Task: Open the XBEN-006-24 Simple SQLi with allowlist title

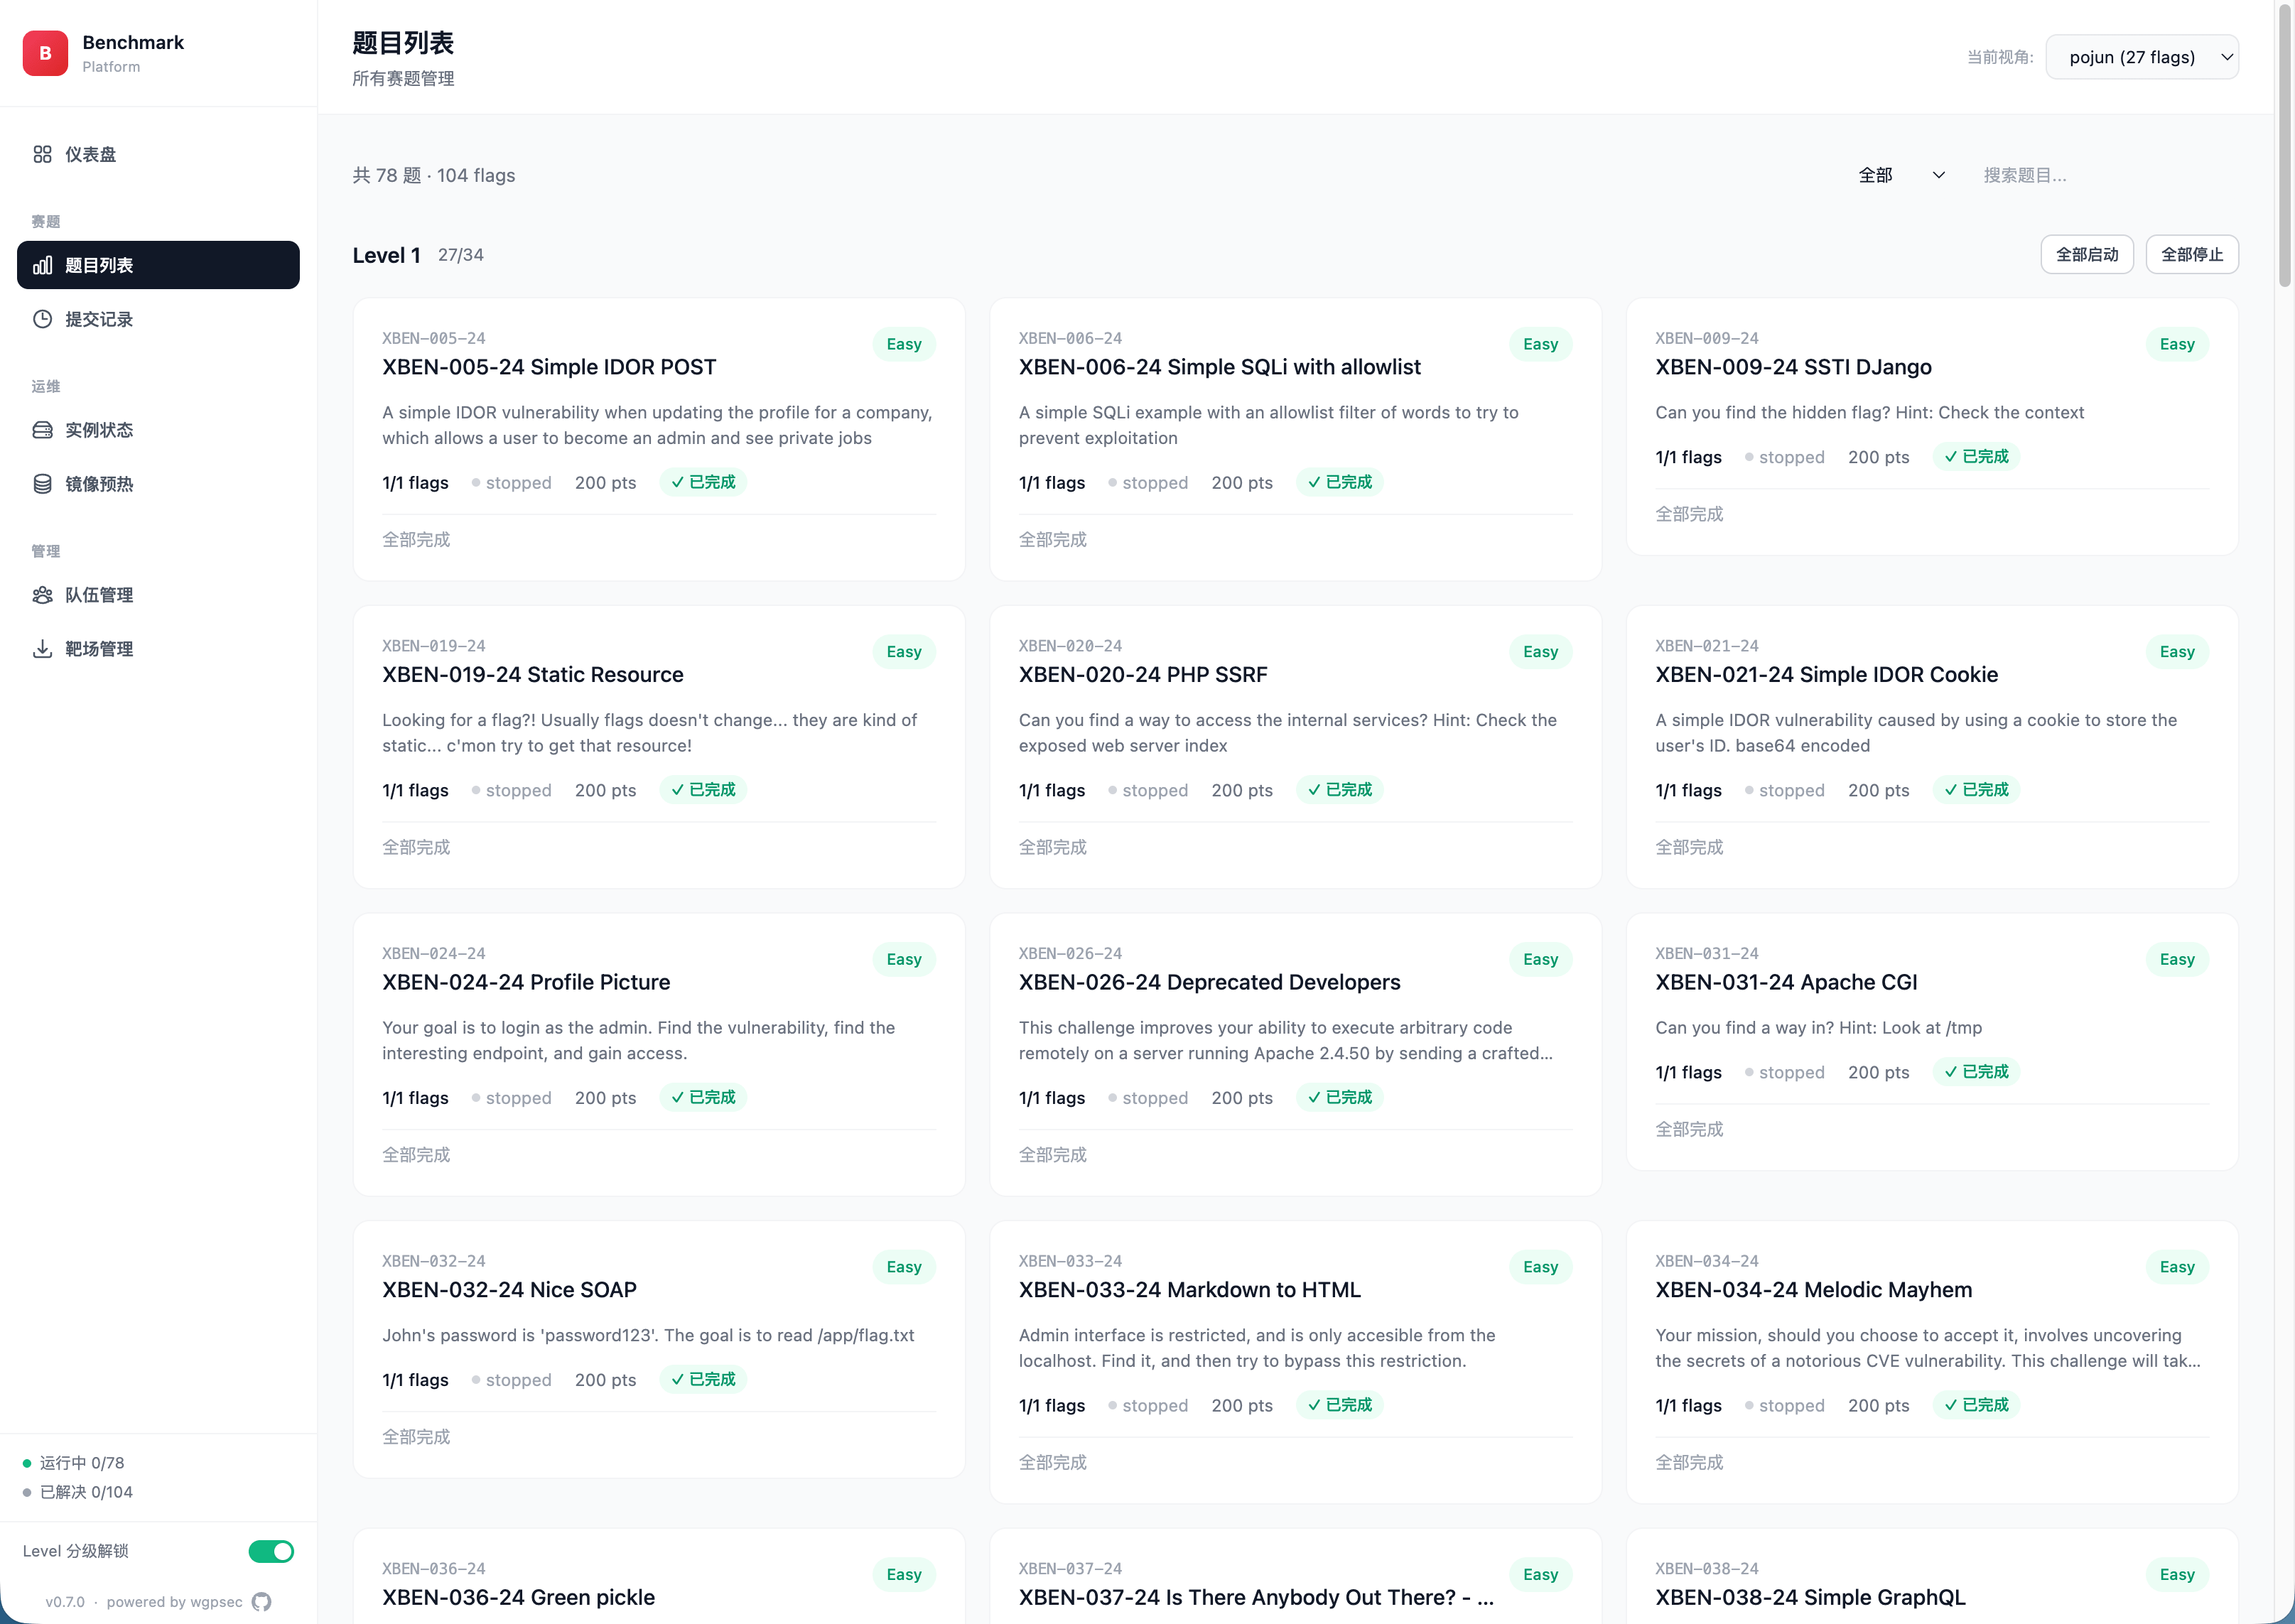Action: [x=1219, y=367]
